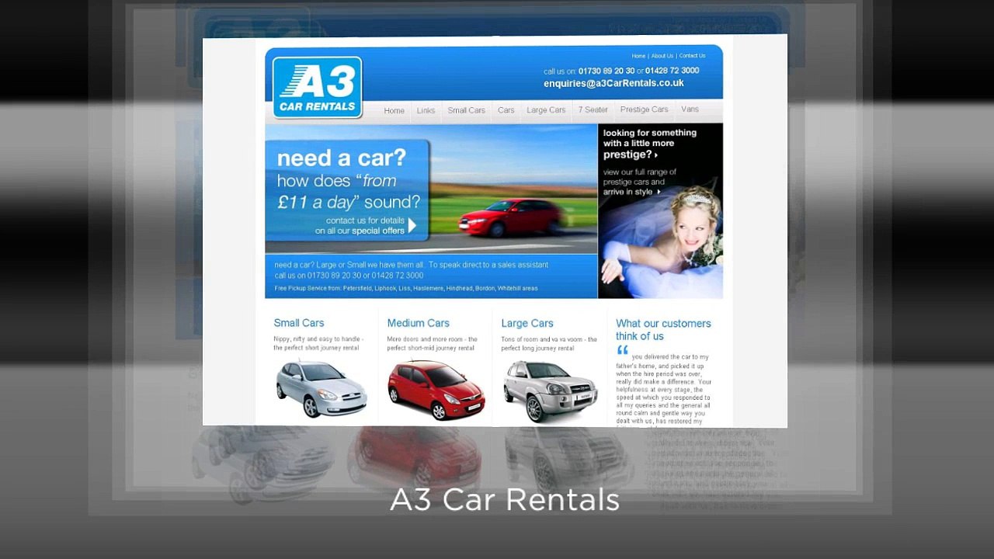Click the 'call us on' phone numbers in header
This screenshot has width=994, height=559.
click(621, 71)
